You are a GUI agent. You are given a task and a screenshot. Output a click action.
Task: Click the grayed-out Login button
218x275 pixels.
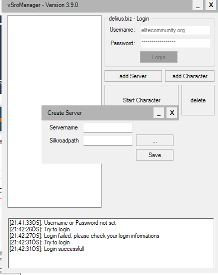158,57
